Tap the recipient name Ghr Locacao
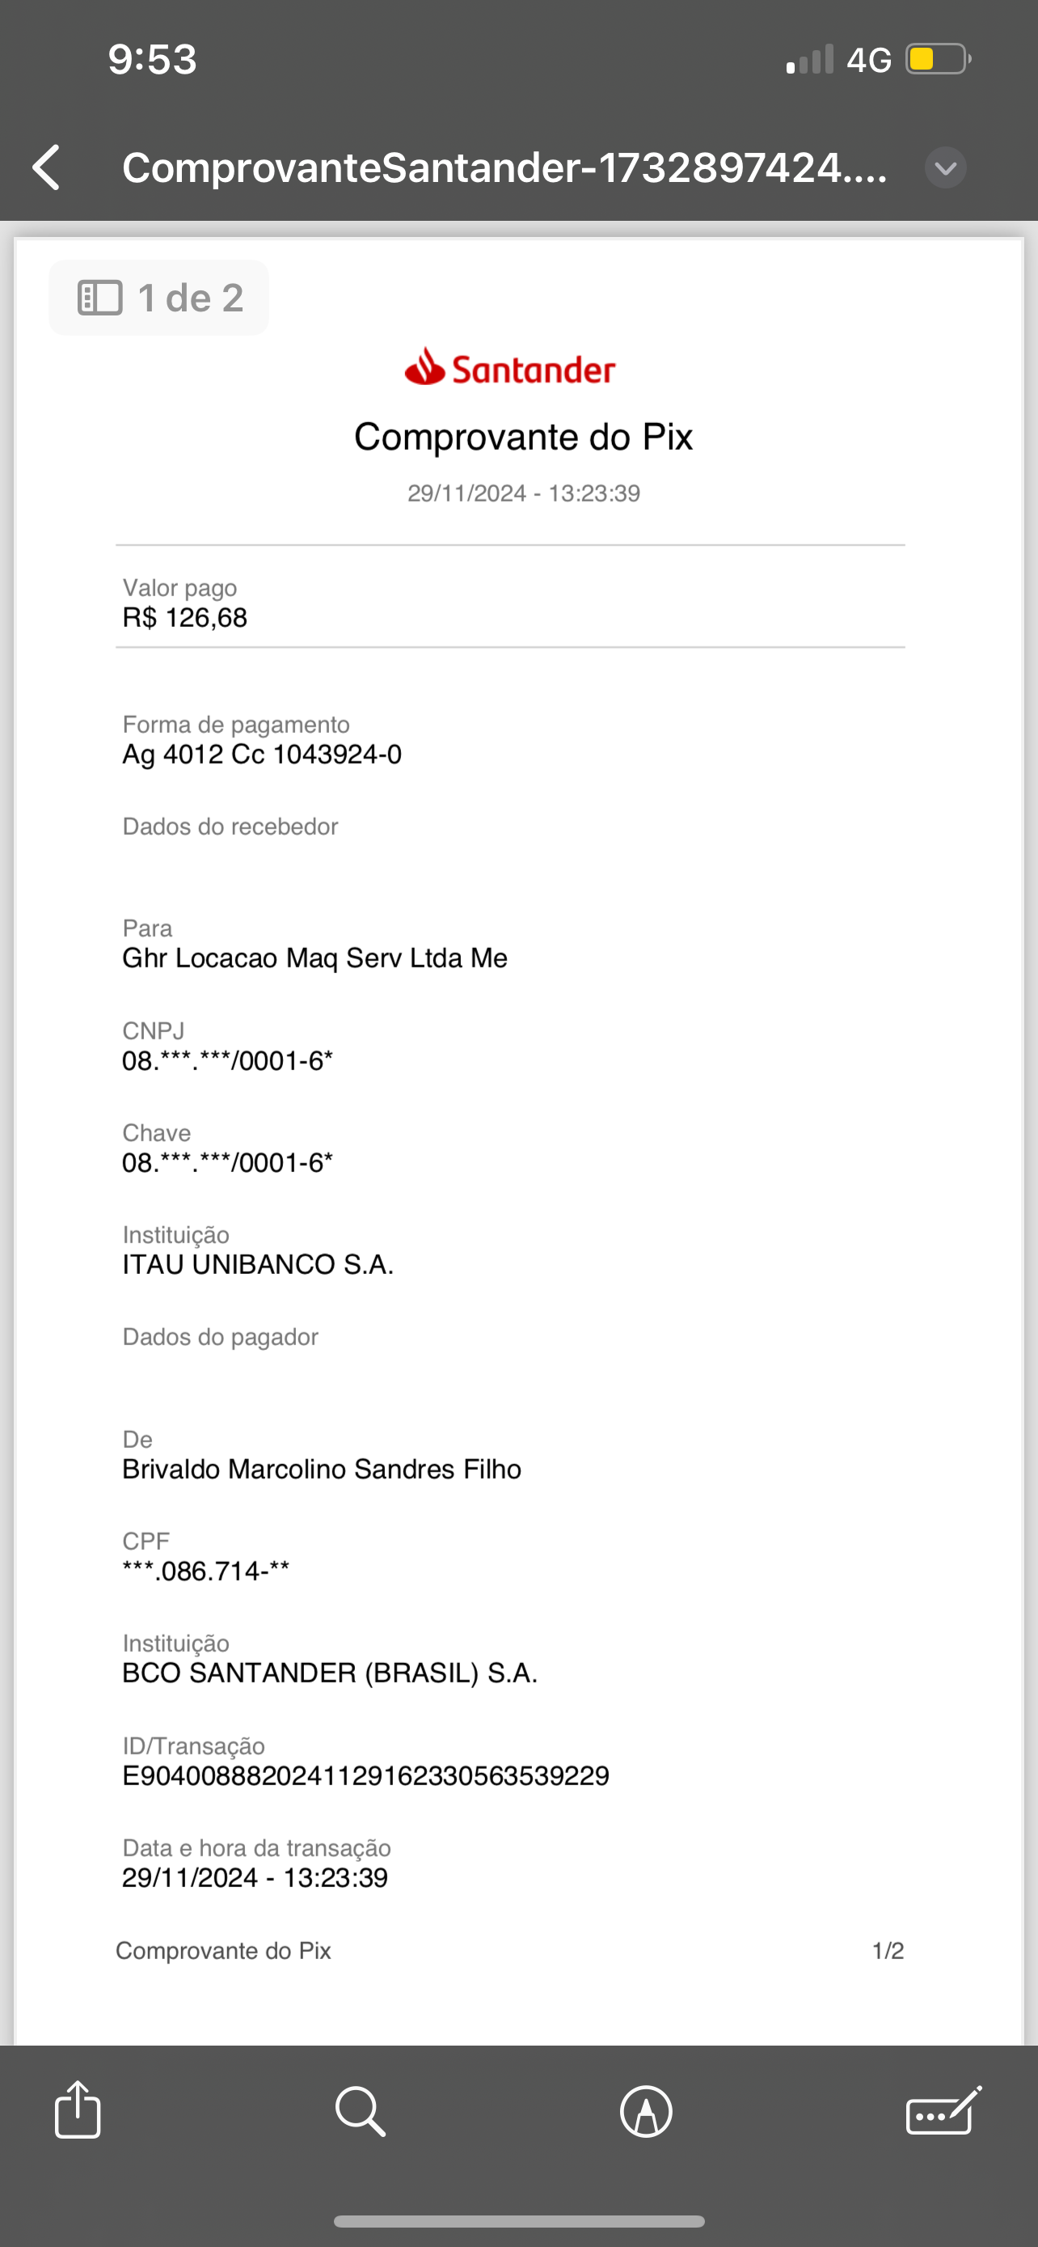 click(x=314, y=958)
